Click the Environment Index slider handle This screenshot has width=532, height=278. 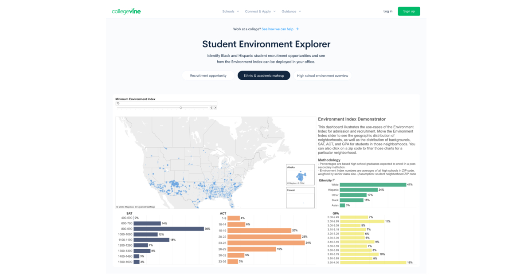tap(180, 107)
